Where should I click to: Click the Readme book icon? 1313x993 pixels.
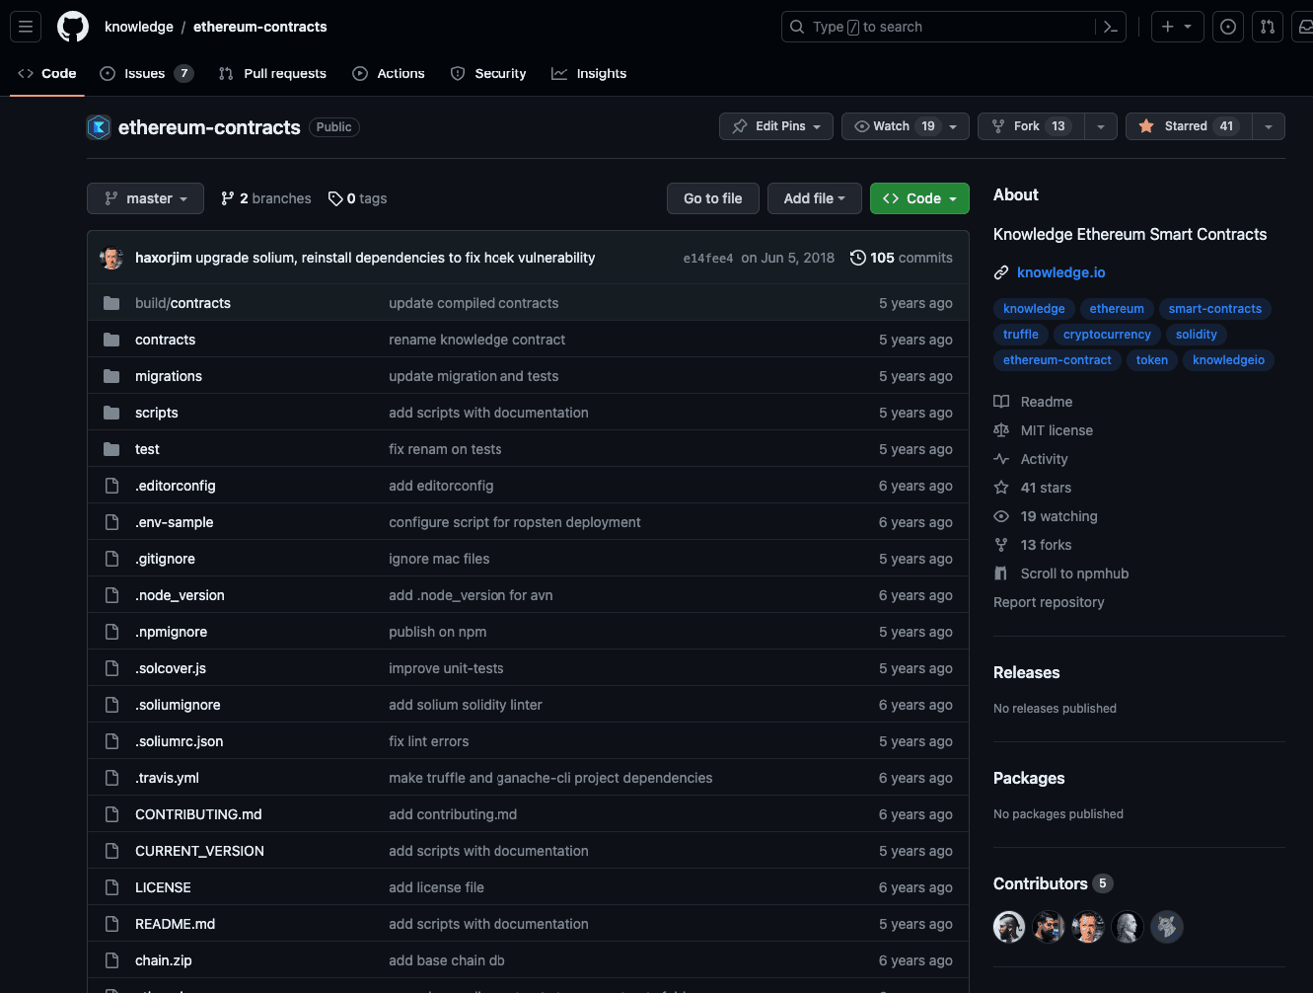point(1001,402)
